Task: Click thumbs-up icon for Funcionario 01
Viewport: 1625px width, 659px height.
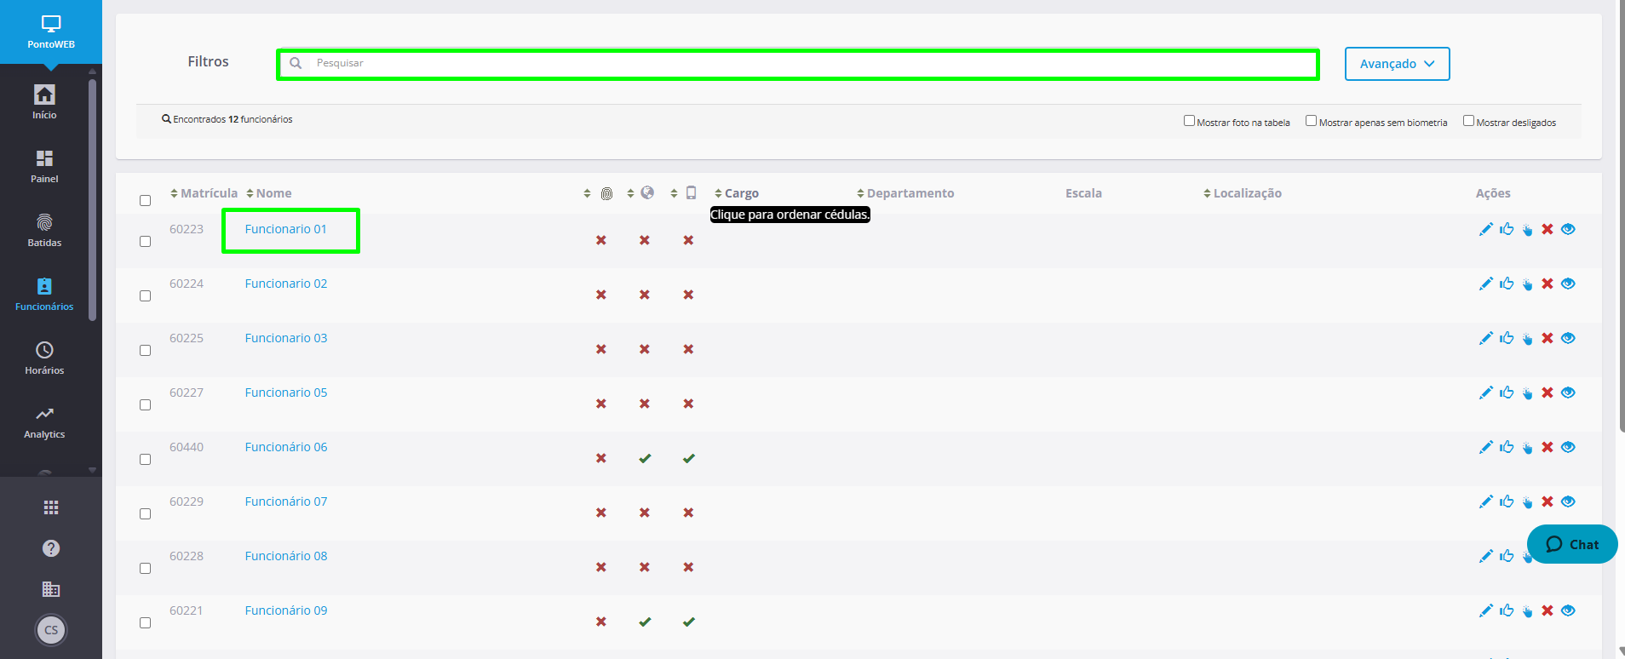Action: [1507, 229]
